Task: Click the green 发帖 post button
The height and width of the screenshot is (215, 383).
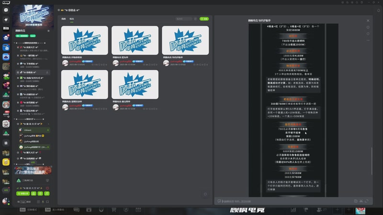Action: (204, 19)
